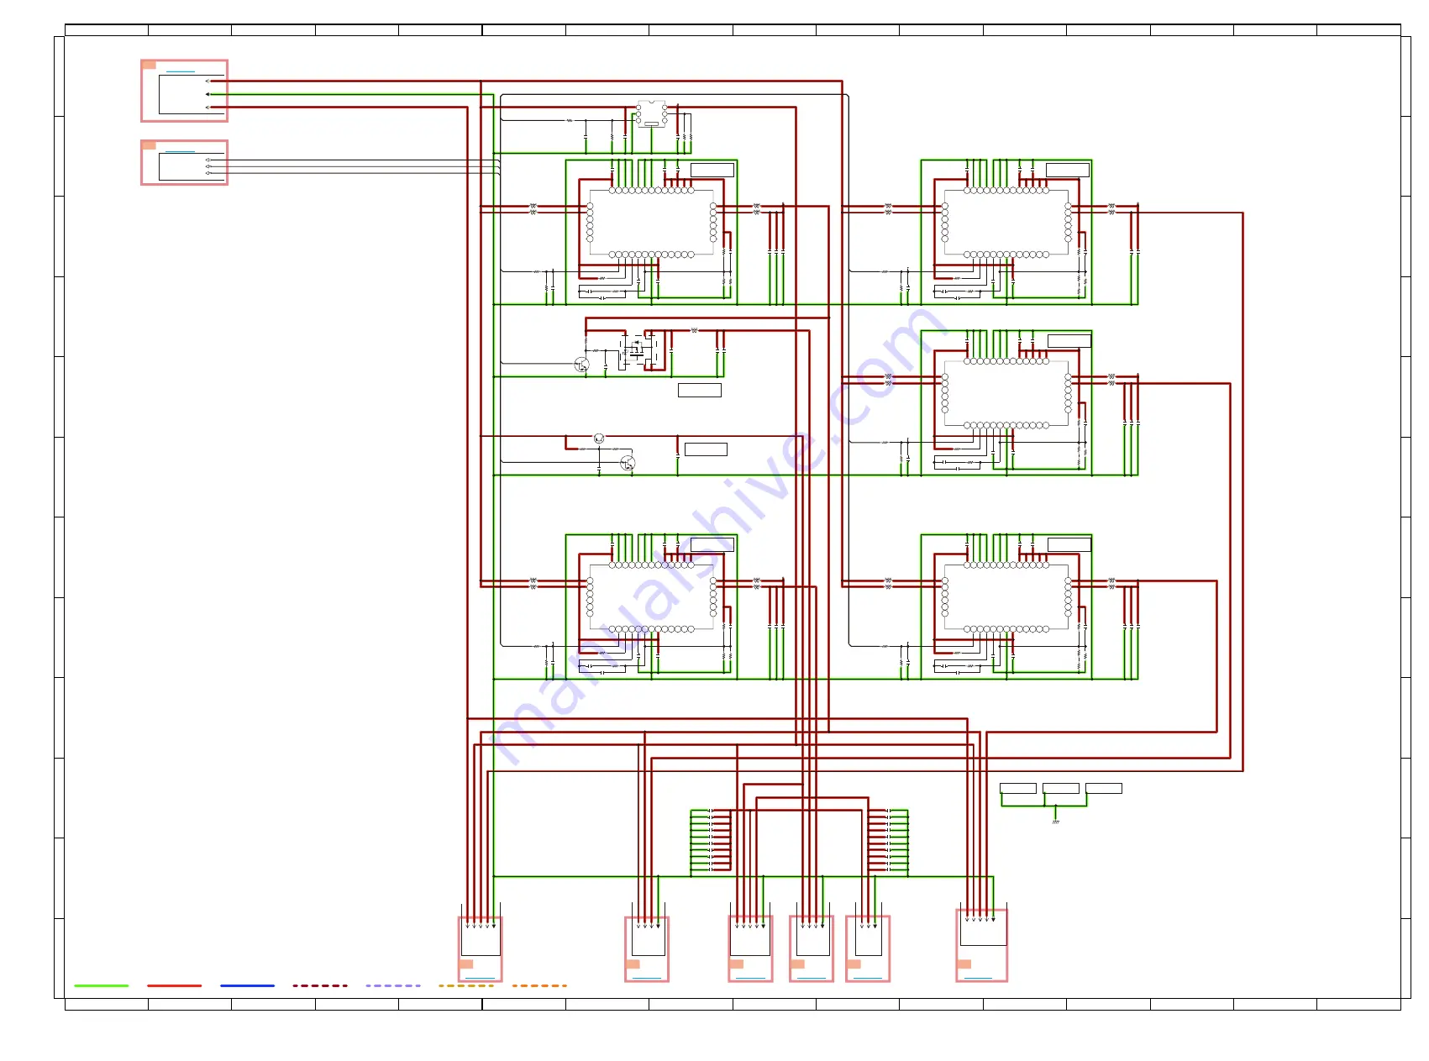Select the right decoupling capacitor bank
The image size is (1429, 1061).
pos(888,840)
